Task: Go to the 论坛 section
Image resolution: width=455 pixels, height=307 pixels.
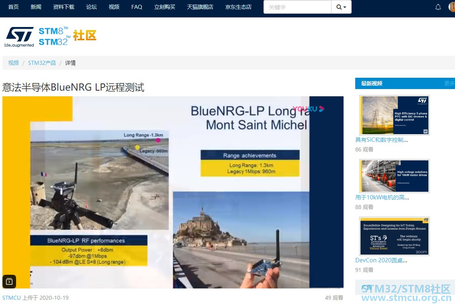Action: click(91, 7)
